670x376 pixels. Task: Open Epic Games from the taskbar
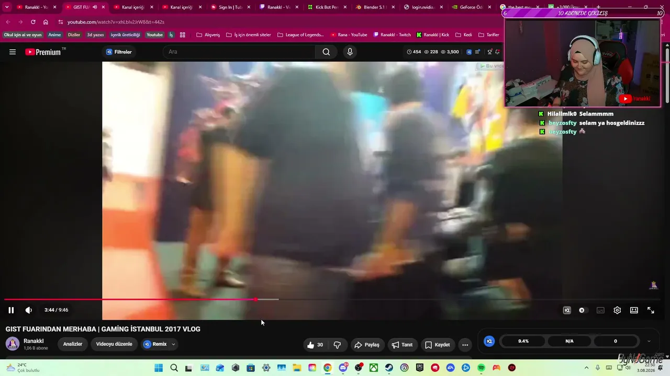pos(420,368)
